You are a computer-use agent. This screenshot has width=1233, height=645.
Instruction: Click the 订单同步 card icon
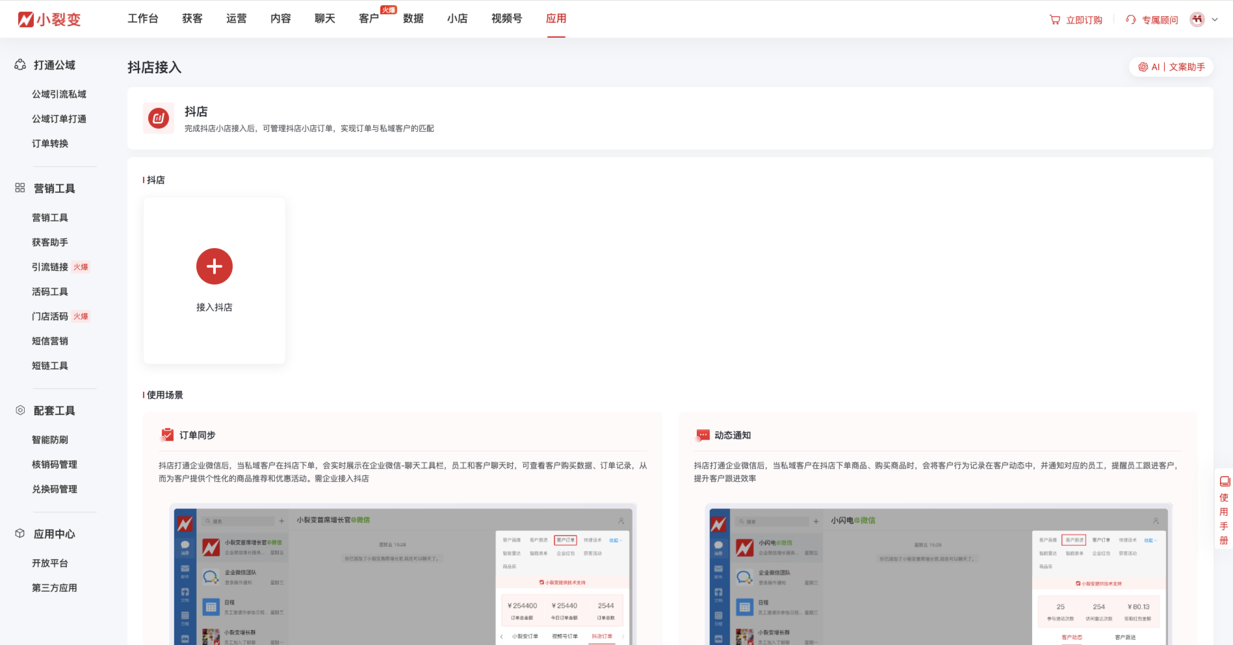click(x=167, y=435)
